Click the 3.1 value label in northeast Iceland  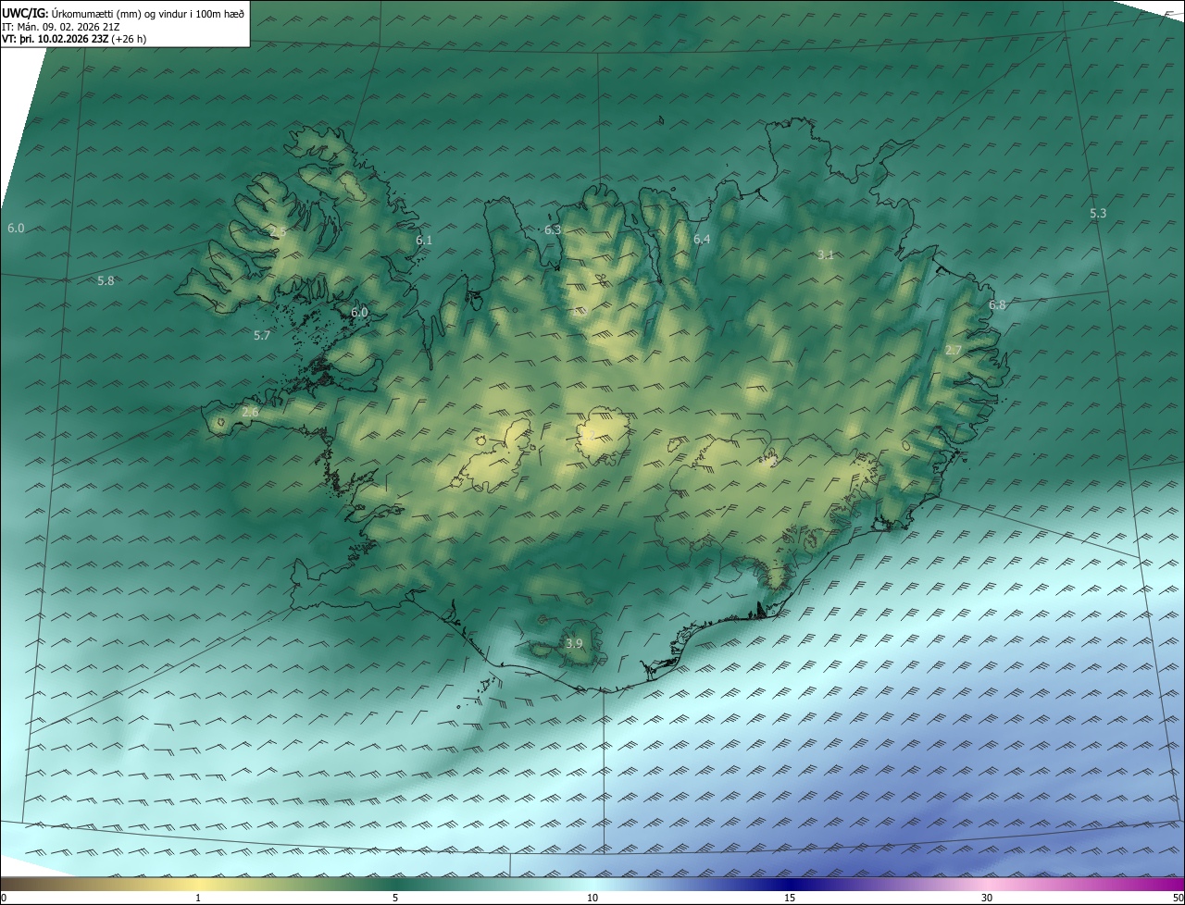pos(826,254)
